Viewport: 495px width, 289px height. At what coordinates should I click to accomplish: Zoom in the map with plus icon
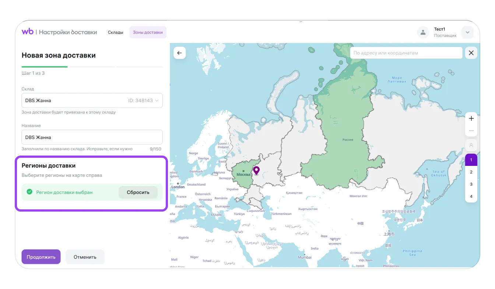[471, 119]
